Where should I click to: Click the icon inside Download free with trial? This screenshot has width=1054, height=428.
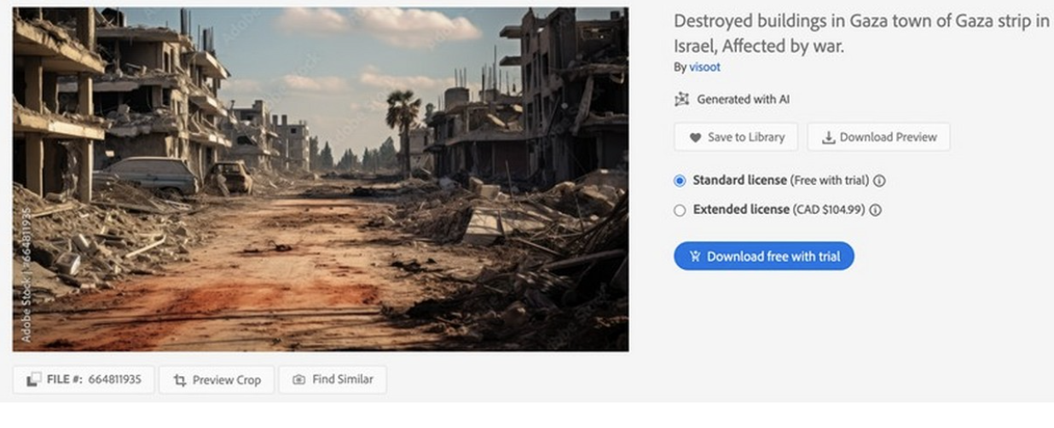pyautogui.click(x=695, y=257)
